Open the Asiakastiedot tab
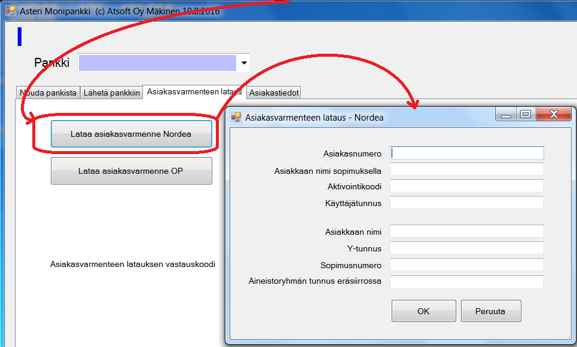The width and height of the screenshot is (577, 347). (x=274, y=93)
